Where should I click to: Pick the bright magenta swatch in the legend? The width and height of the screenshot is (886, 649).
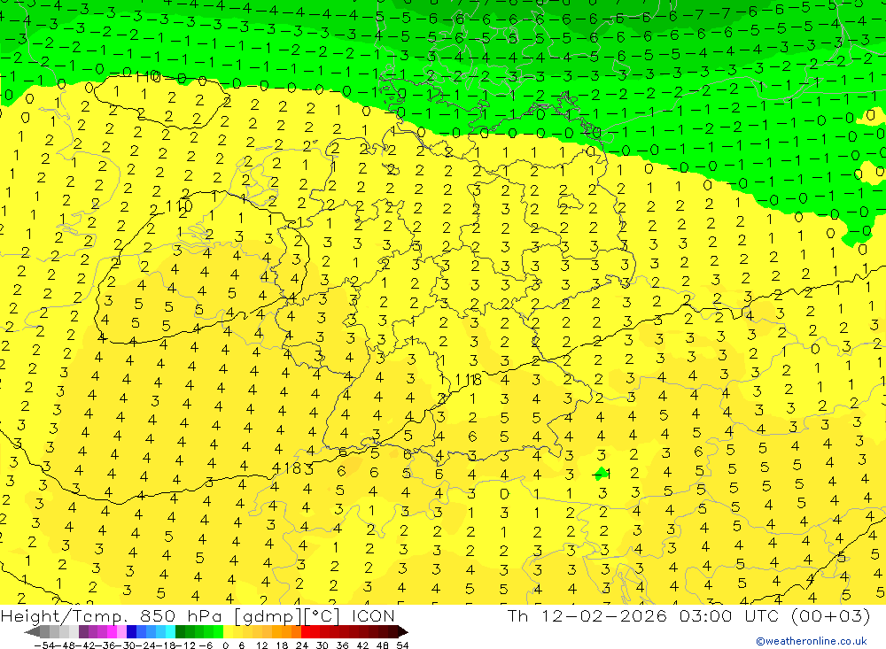pyautogui.click(x=113, y=631)
